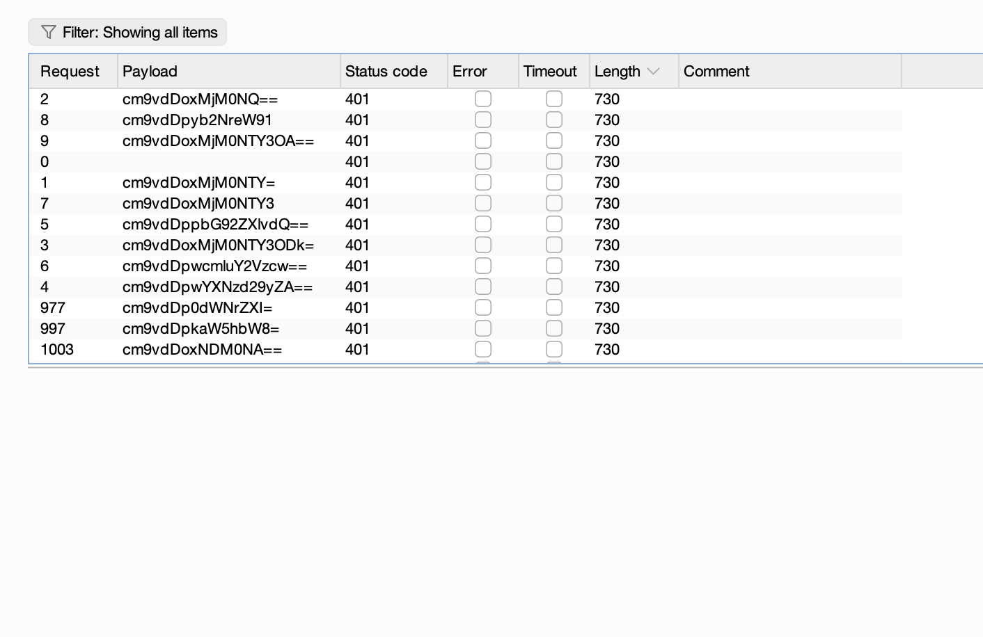
Task: Select payload cm9vdDoxNDM0NA==
Action: coord(203,349)
